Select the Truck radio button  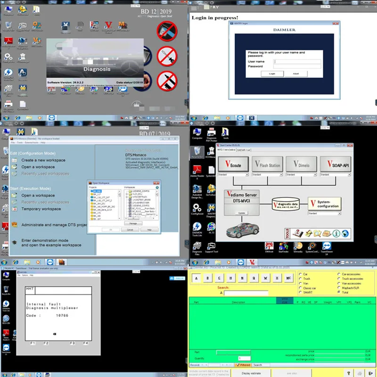300,279
